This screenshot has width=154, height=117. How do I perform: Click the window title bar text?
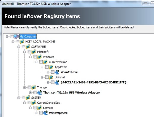tap(36, 4)
